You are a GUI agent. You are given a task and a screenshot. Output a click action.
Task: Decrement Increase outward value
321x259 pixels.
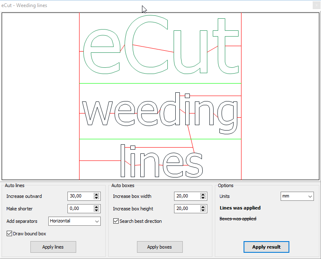[97, 197]
